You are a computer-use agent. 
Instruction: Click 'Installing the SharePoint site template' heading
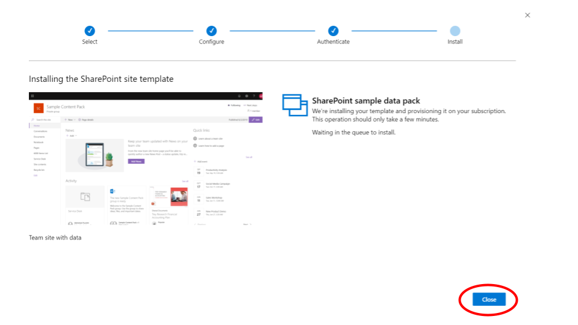tap(101, 79)
